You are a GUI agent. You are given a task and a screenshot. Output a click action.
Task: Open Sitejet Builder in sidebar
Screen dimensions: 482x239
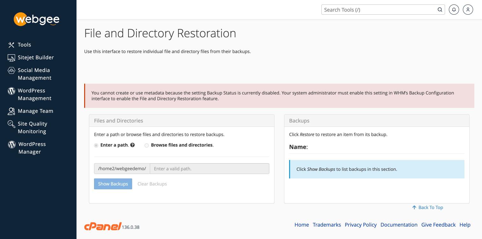point(36,58)
